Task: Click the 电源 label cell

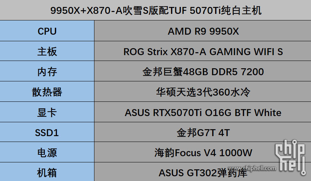Action: [x=47, y=152]
